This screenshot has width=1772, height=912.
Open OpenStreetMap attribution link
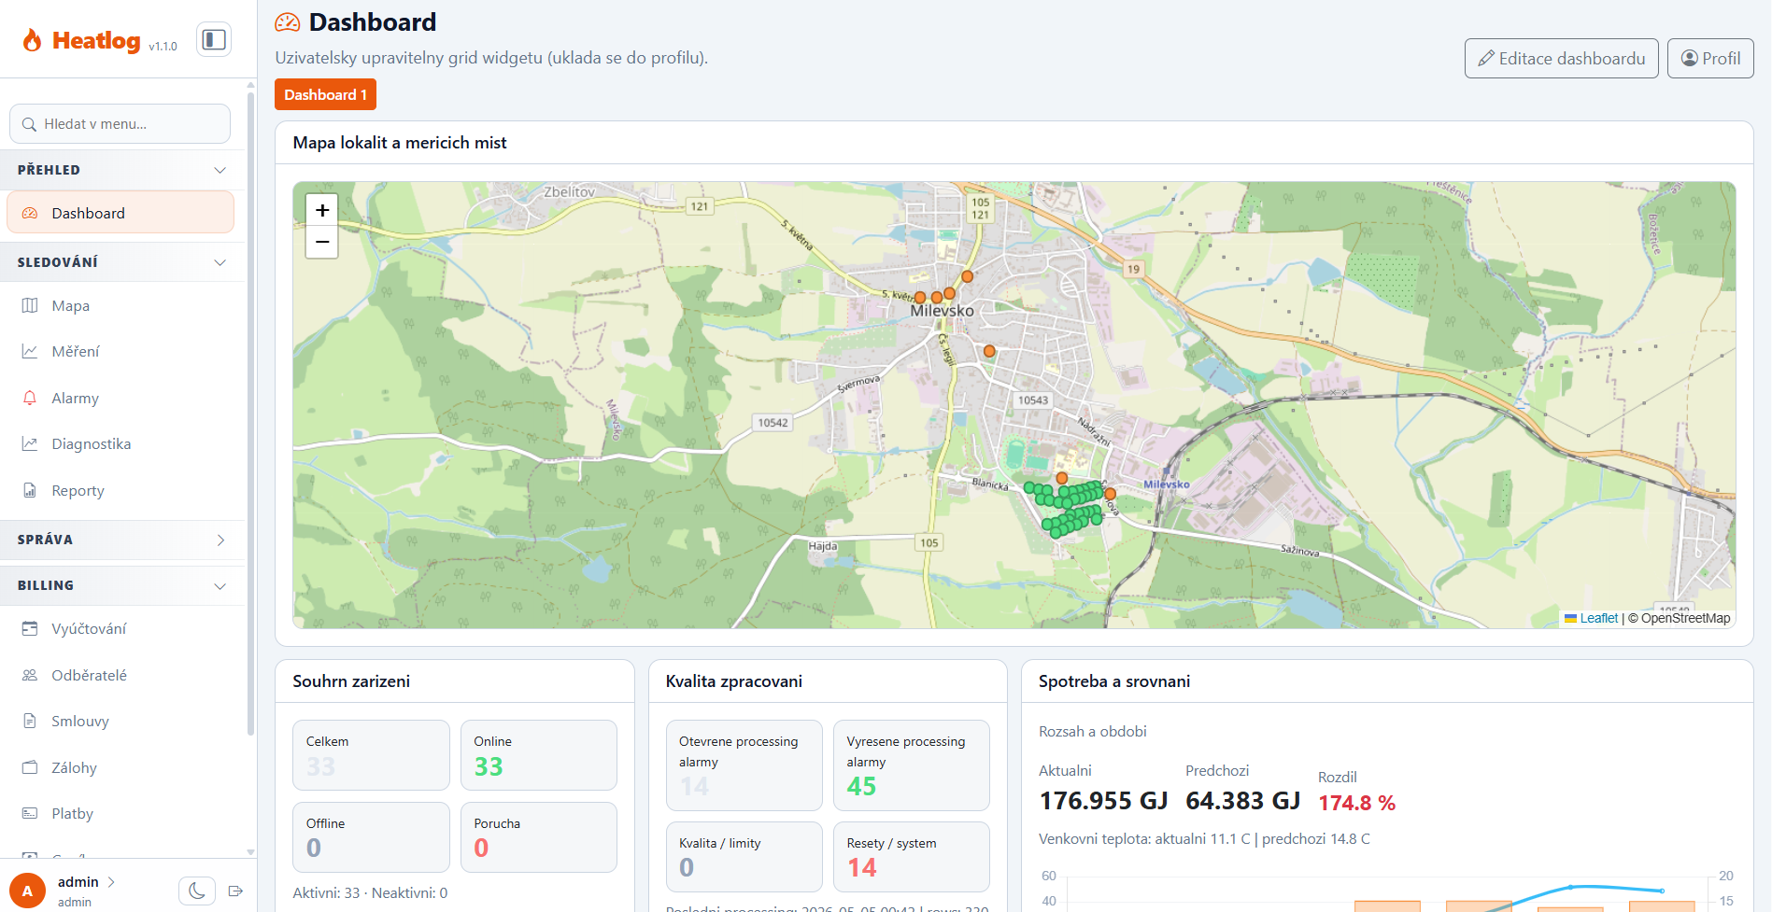pyautogui.click(x=1685, y=618)
